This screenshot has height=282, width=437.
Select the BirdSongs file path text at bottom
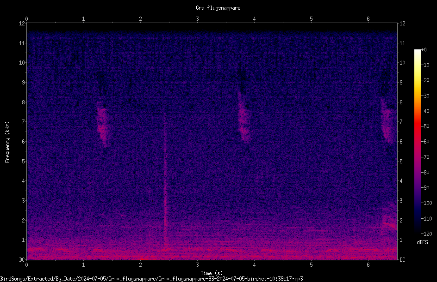(152, 279)
